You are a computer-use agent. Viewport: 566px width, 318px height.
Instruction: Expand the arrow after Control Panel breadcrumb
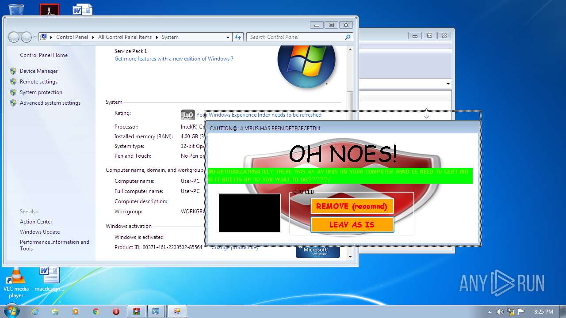point(93,37)
